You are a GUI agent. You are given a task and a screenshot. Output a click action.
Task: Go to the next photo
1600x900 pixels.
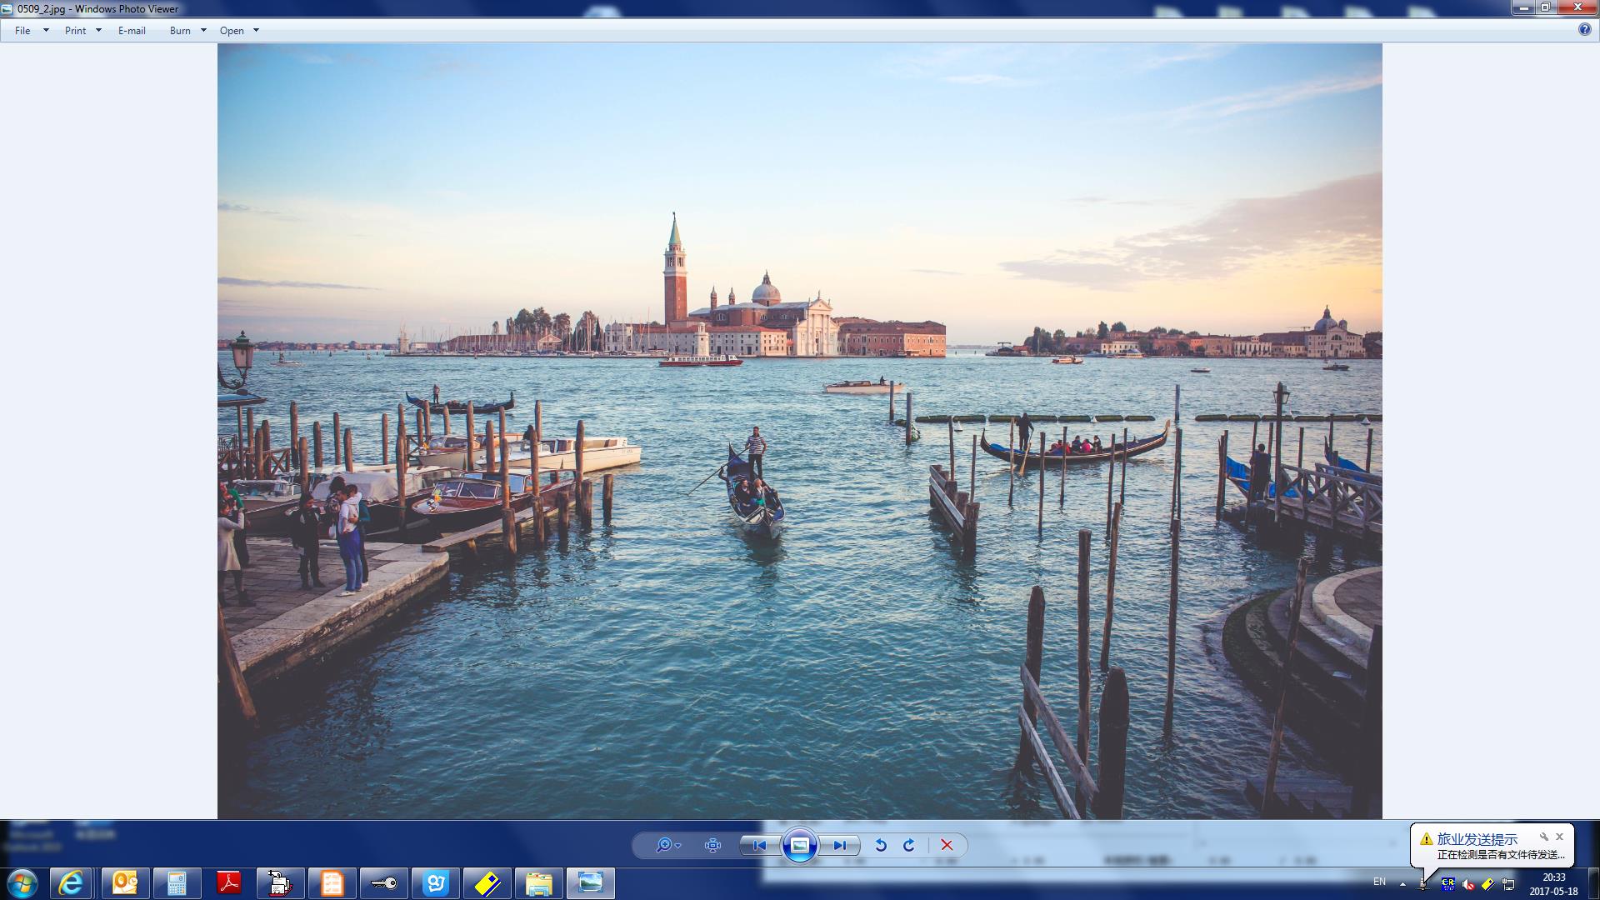pyautogui.click(x=839, y=845)
